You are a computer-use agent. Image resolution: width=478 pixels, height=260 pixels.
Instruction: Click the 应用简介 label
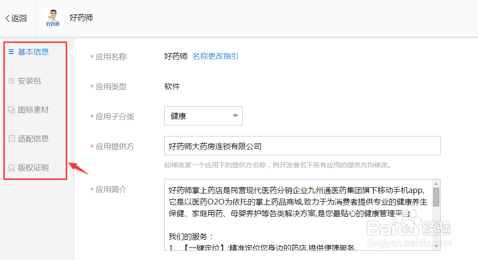pos(111,190)
